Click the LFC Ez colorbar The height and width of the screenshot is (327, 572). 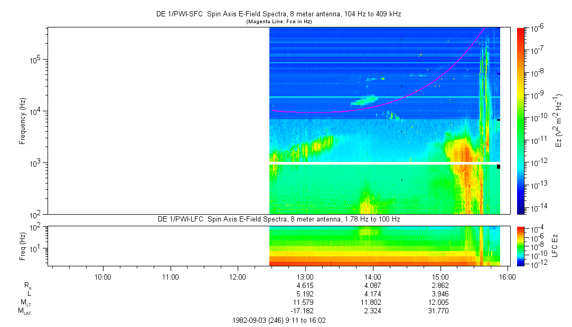pyautogui.click(x=521, y=246)
